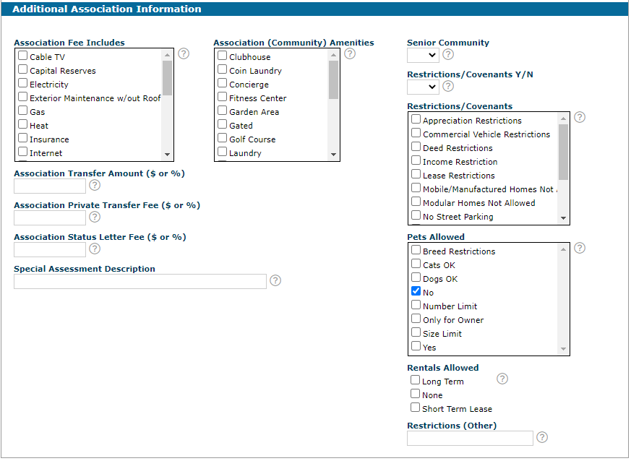The width and height of the screenshot is (631, 461).
Task: Tick the Cats OK checkbox
Action: pyautogui.click(x=416, y=264)
